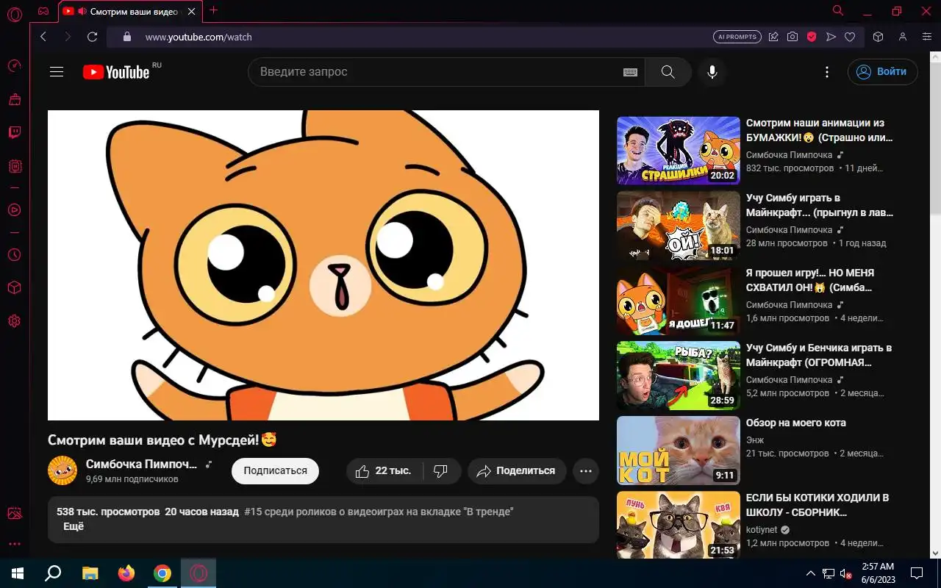
Task: Open Twitch from the sidebar
Action: [14, 133]
